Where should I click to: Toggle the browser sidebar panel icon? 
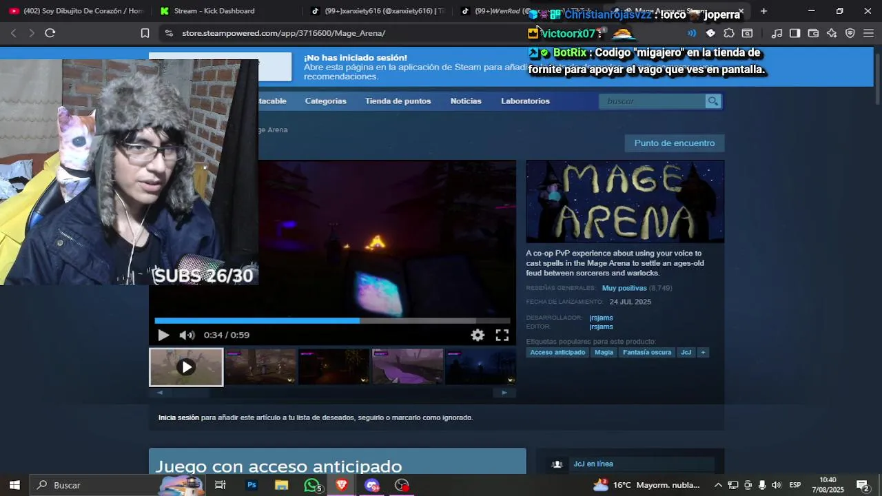pyautogui.click(x=794, y=33)
